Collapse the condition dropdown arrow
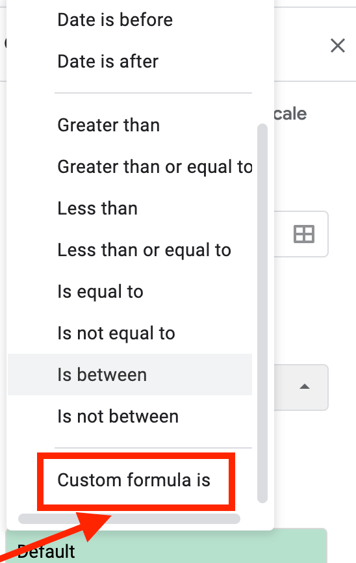This screenshot has height=563, width=356. pyautogui.click(x=305, y=387)
